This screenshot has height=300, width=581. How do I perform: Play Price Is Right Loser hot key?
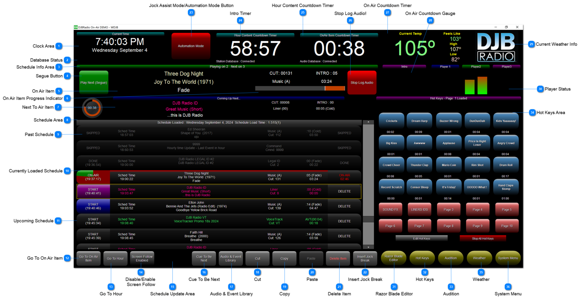(477, 143)
